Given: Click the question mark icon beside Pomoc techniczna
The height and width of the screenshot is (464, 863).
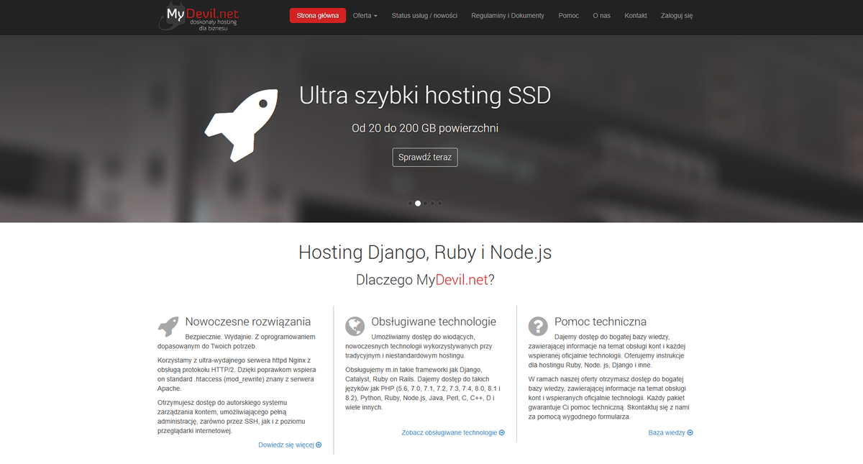Looking at the screenshot, I should point(538,326).
